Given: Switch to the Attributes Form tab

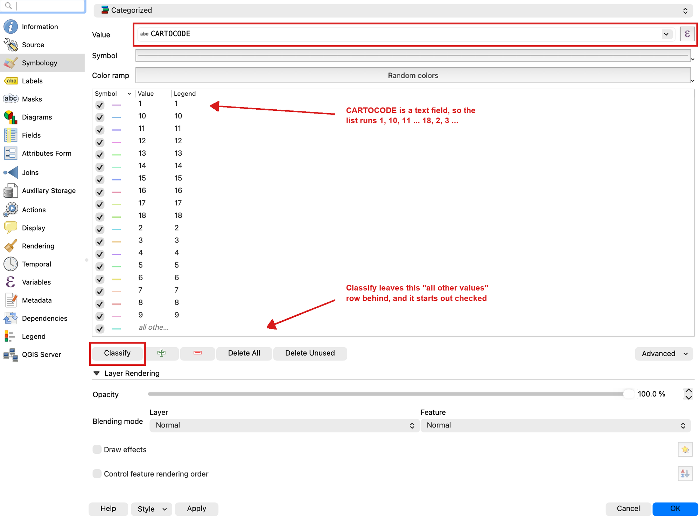Looking at the screenshot, I should click(x=42, y=153).
